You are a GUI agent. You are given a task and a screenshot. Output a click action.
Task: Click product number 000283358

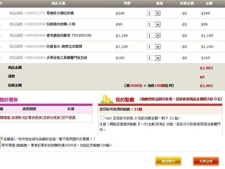pos(36,24)
